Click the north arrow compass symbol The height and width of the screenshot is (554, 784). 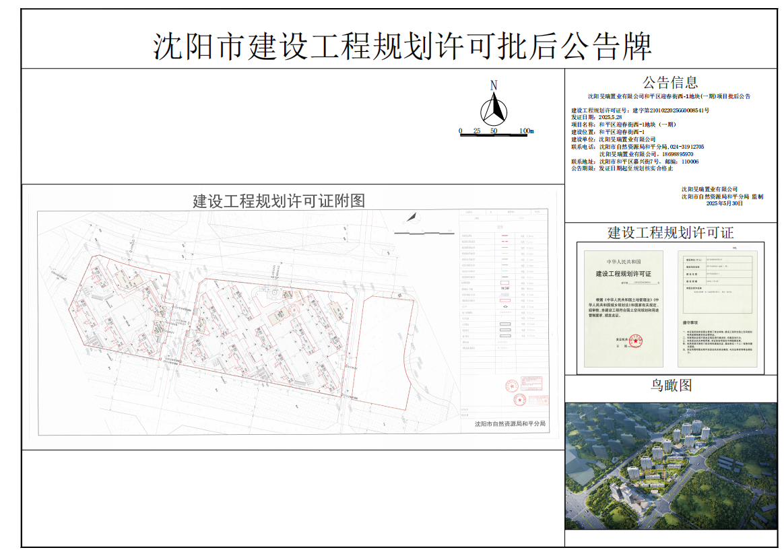pos(494,106)
